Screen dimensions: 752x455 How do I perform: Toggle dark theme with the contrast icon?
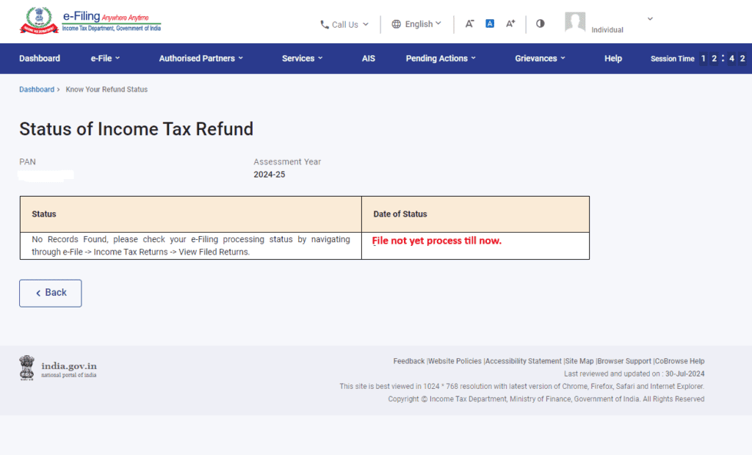tap(540, 24)
